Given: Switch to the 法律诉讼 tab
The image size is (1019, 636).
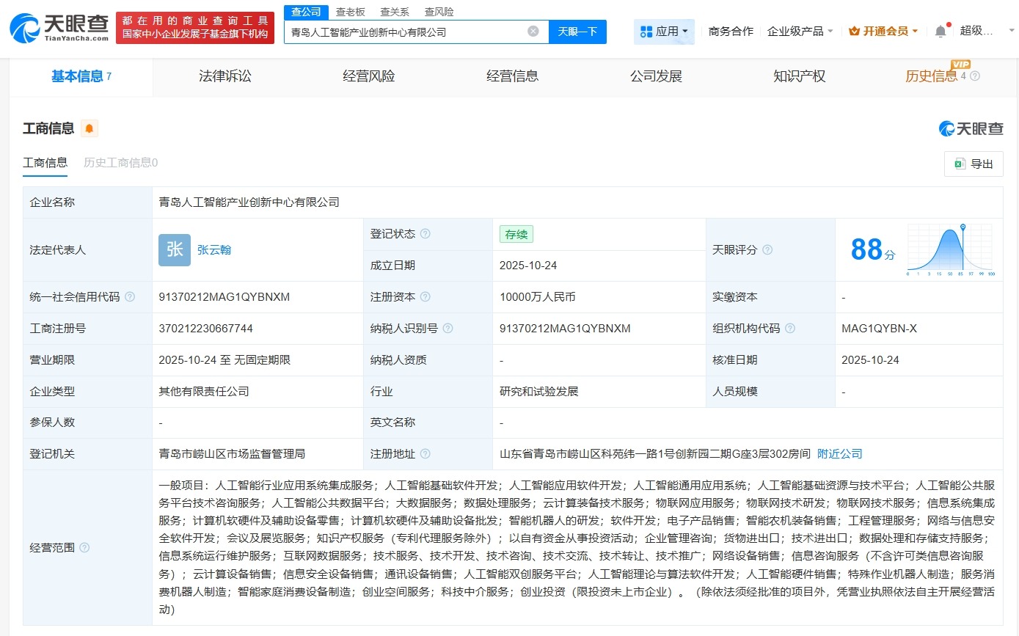Looking at the screenshot, I should 224,76.
